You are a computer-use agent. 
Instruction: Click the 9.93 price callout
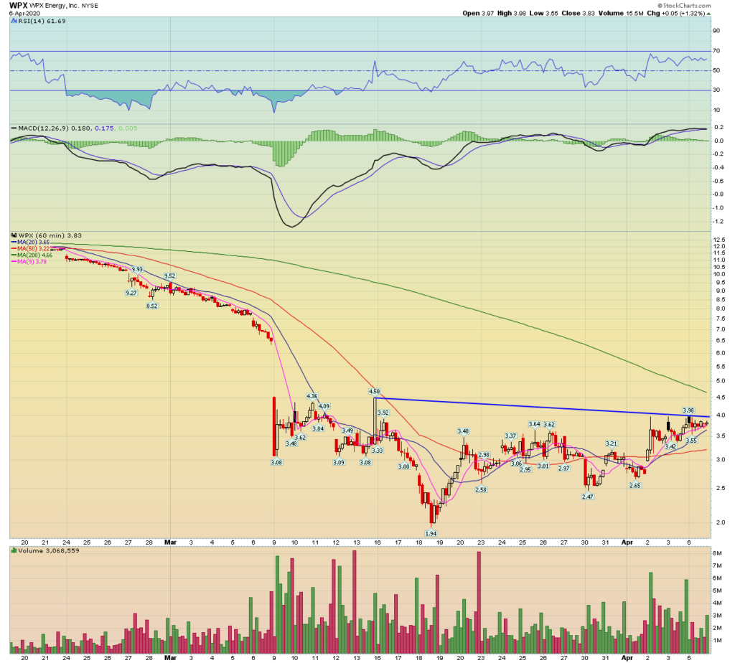coord(137,269)
